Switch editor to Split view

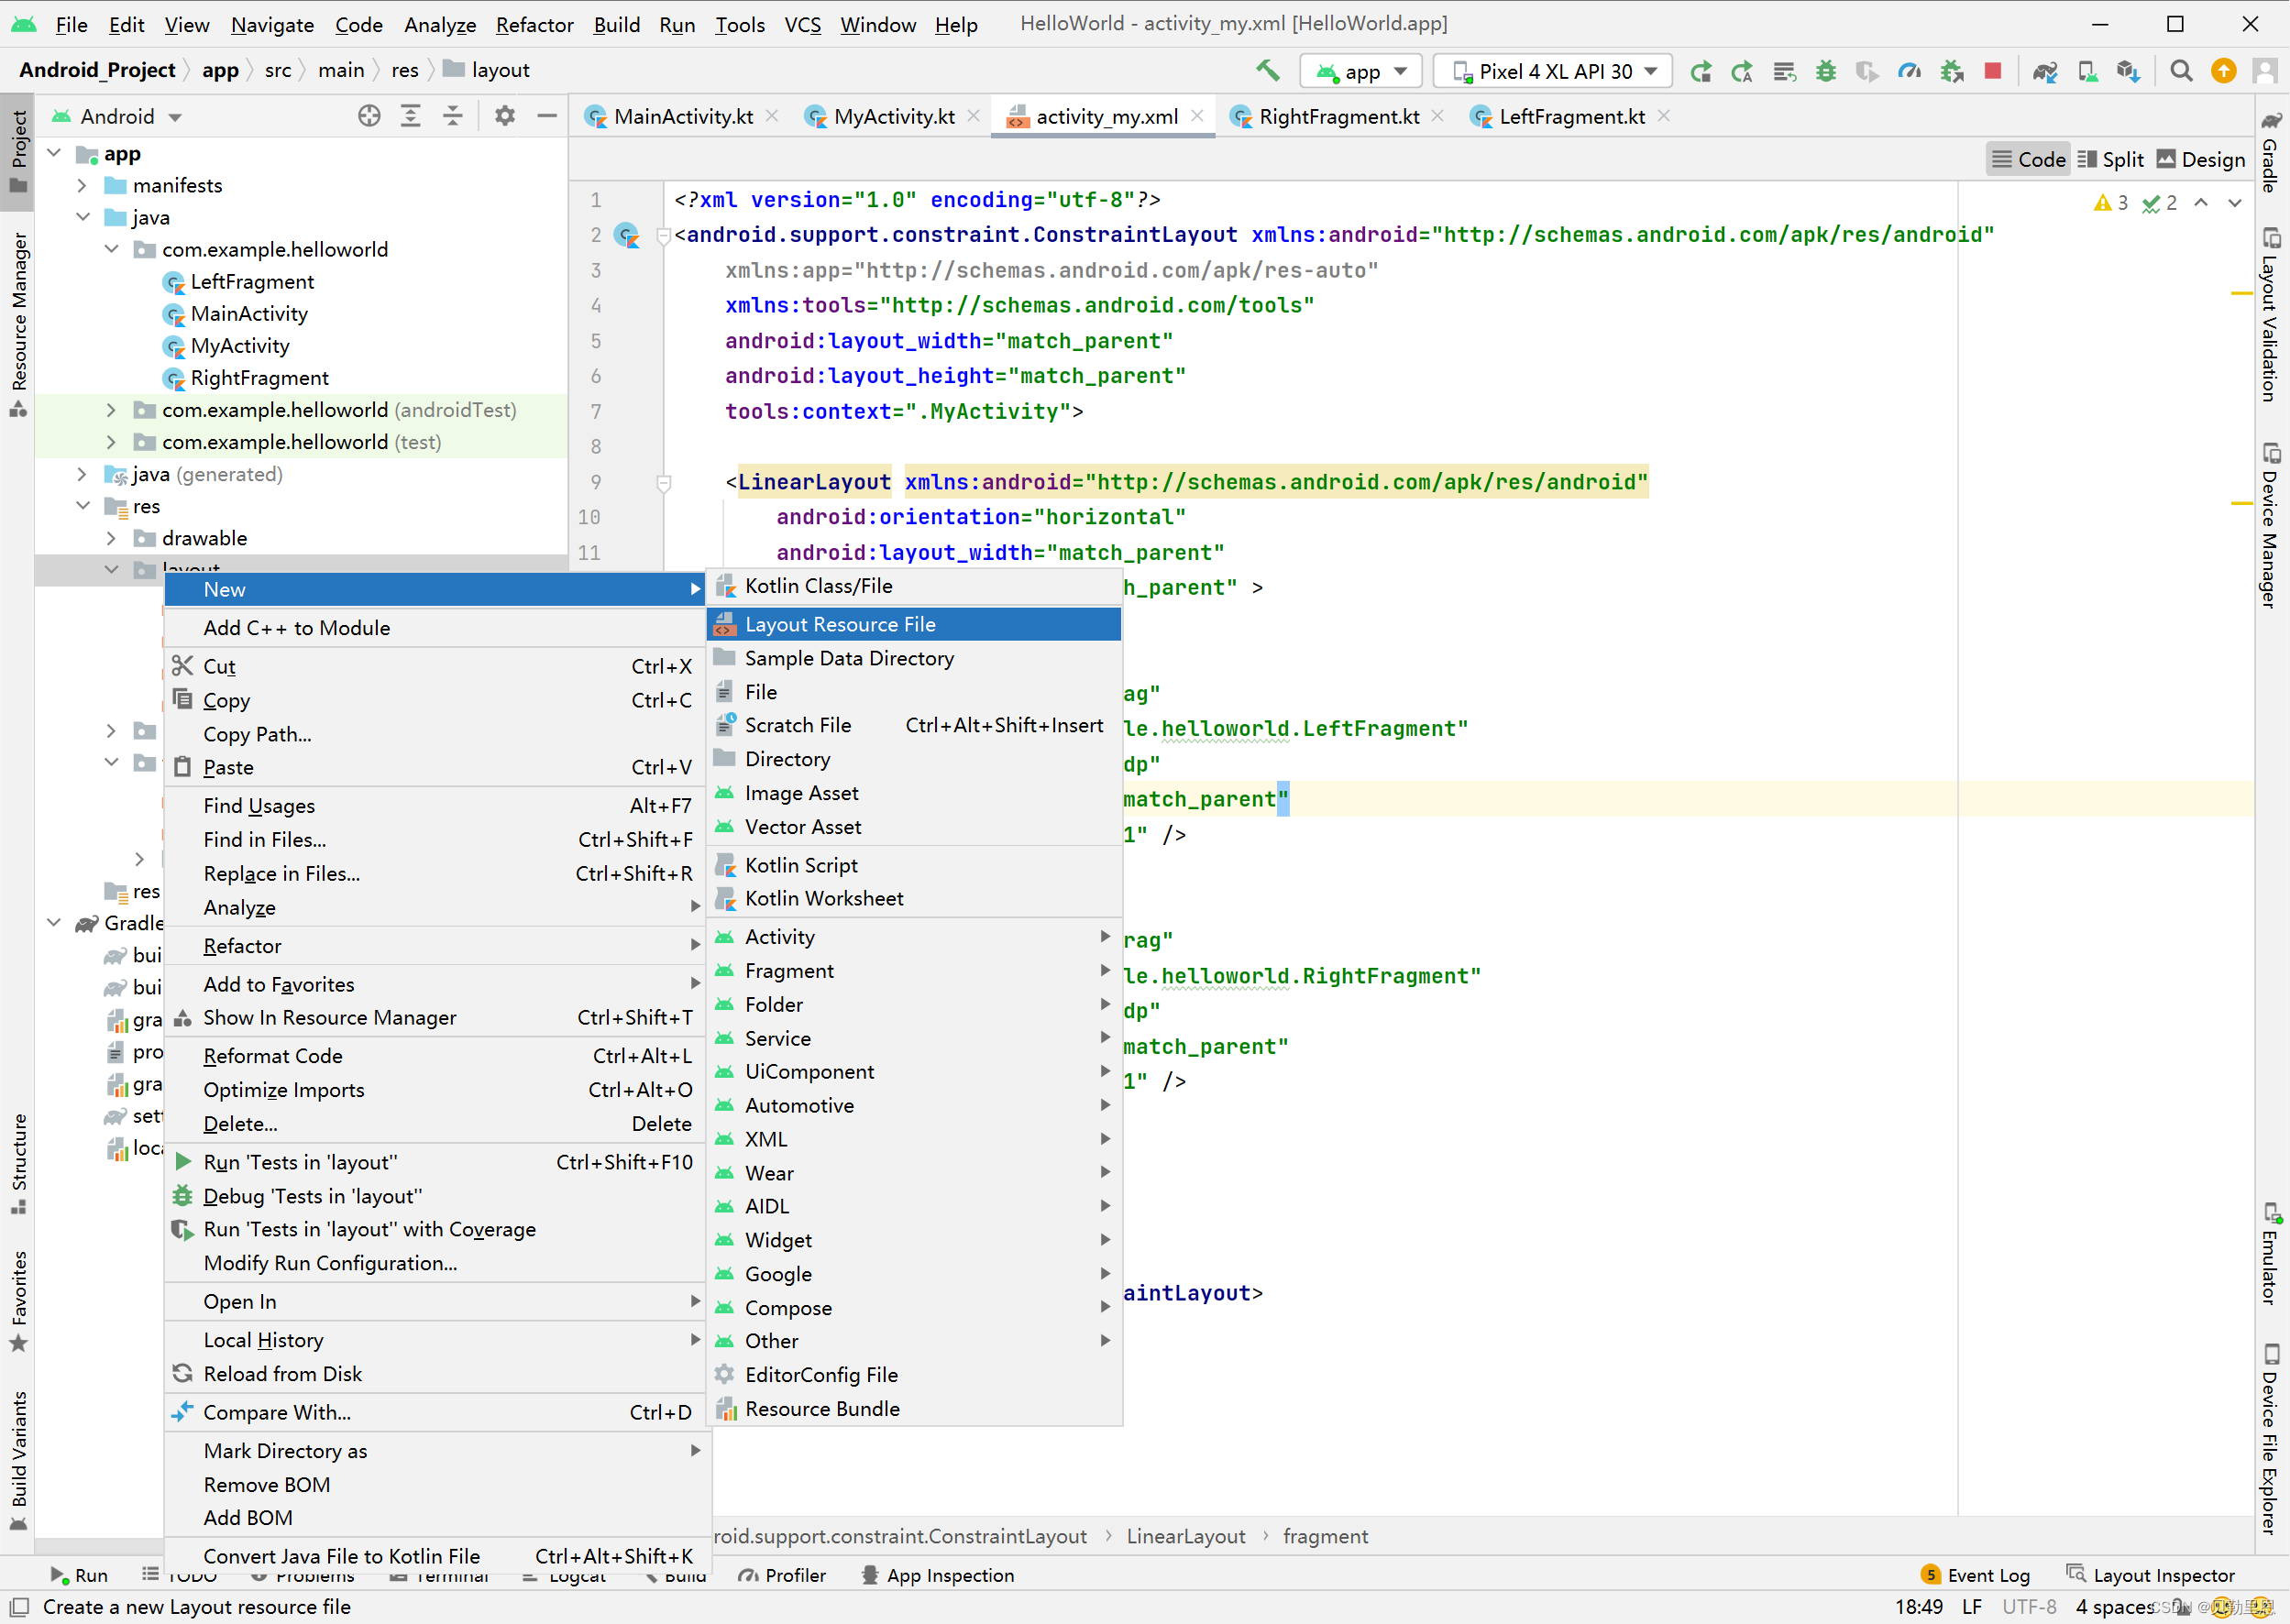point(2111,160)
